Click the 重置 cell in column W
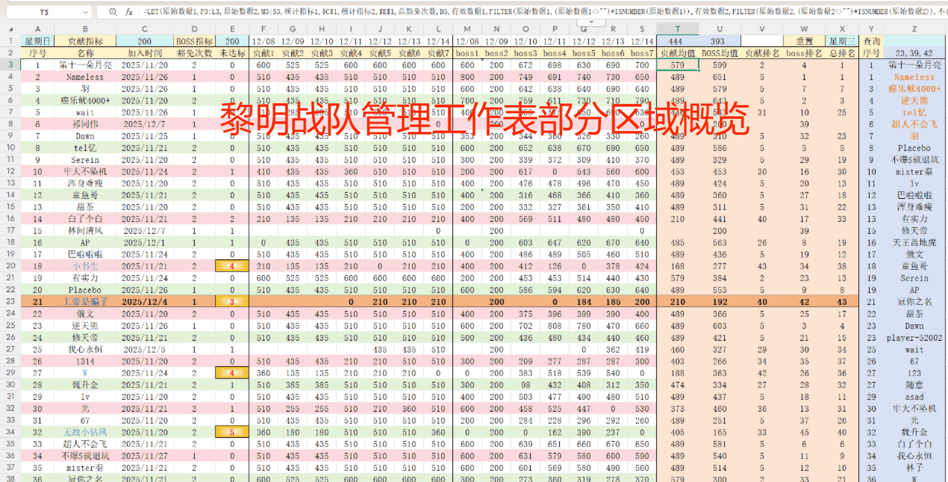The width and height of the screenshot is (948, 482). pyautogui.click(x=804, y=41)
